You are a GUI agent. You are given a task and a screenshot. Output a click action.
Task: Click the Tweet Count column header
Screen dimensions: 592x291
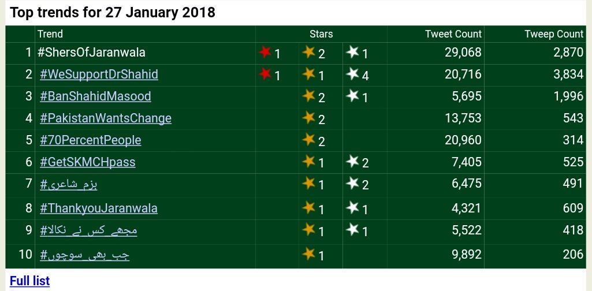[x=453, y=34]
